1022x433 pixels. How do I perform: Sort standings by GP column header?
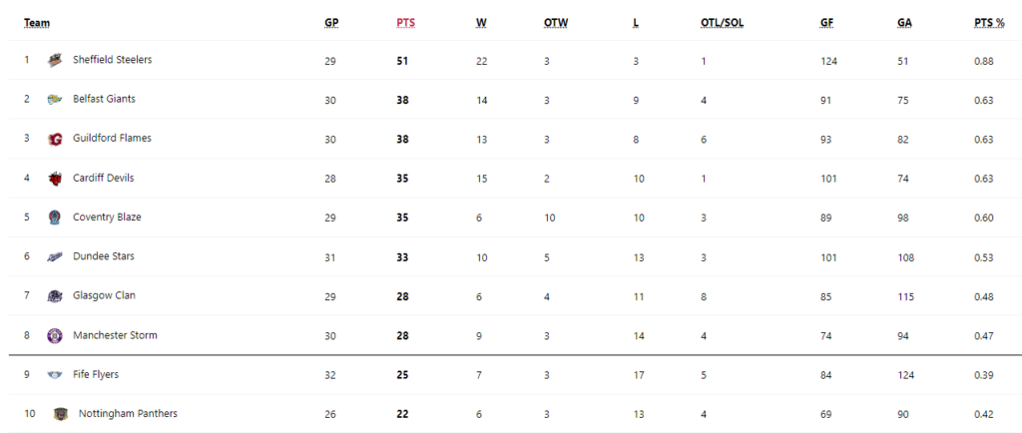point(331,23)
